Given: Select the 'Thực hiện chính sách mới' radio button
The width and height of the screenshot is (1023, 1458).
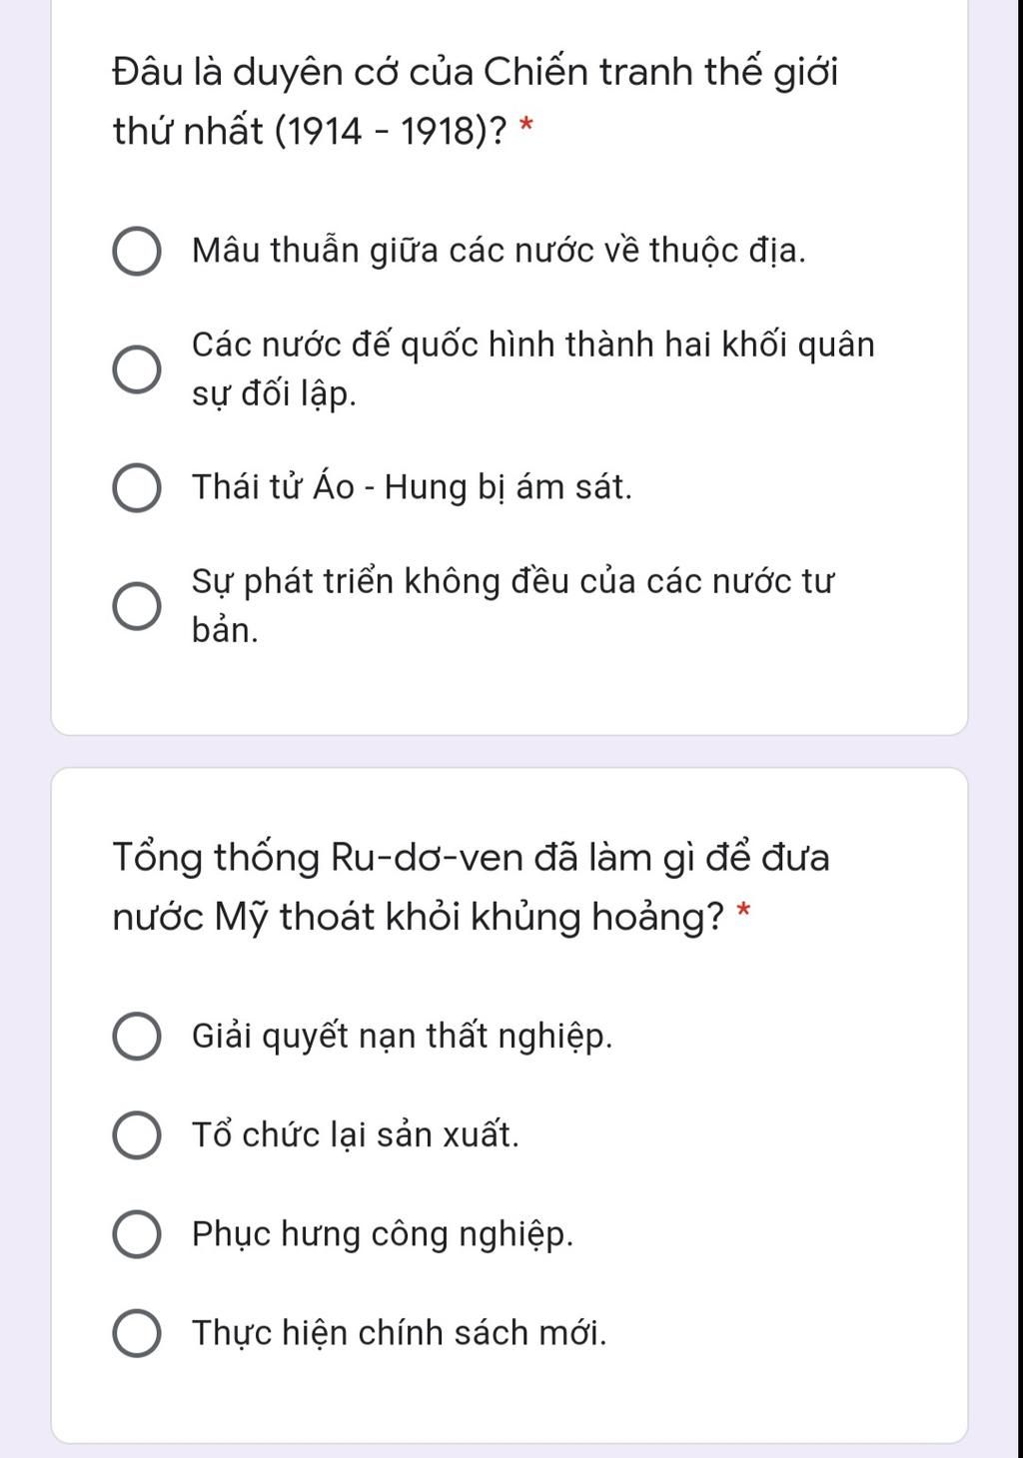Looking at the screenshot, I should click(136, 1333).
